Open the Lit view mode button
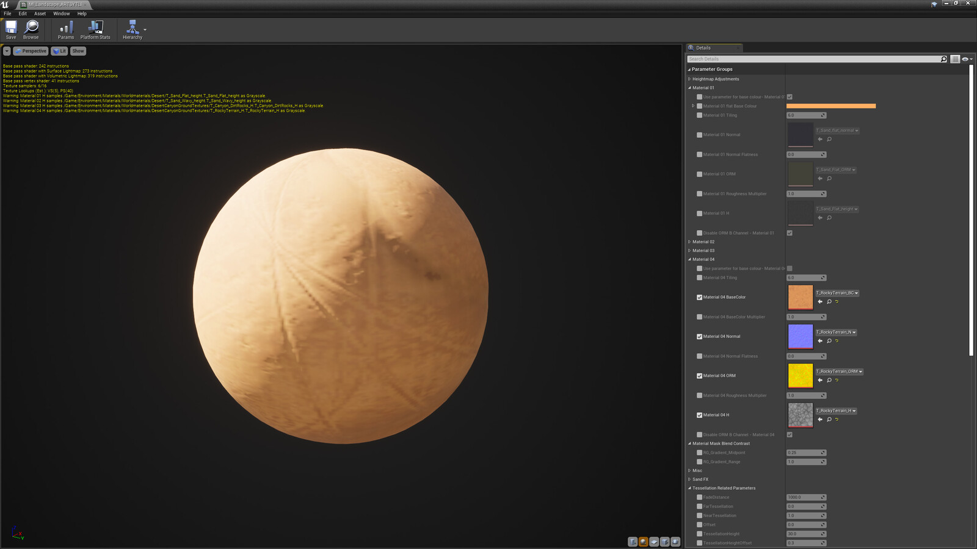Viewport: 977px width, 549px height. 59,51
